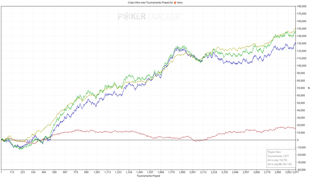
Task: Click the '140,000' y-axis label
Action: 302,36
